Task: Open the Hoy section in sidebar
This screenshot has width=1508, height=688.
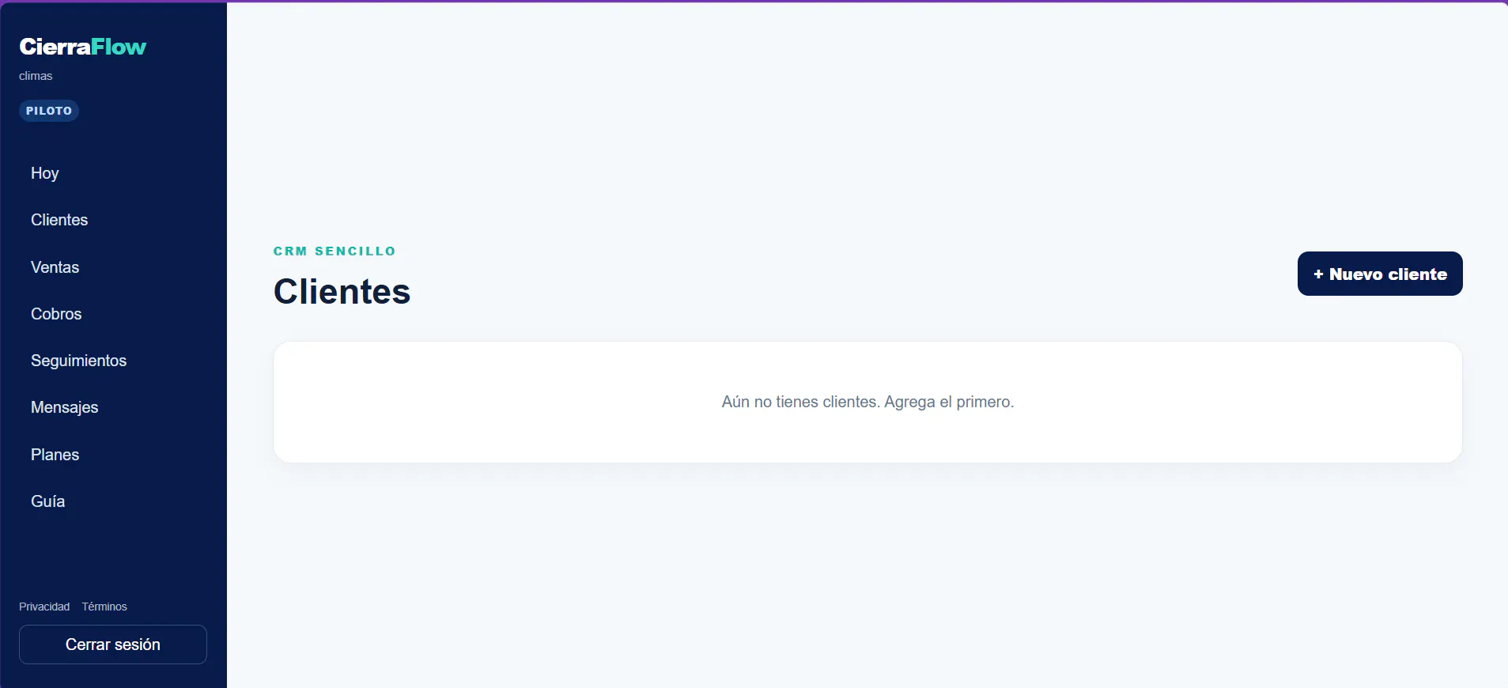Action: tap(45, 173)
